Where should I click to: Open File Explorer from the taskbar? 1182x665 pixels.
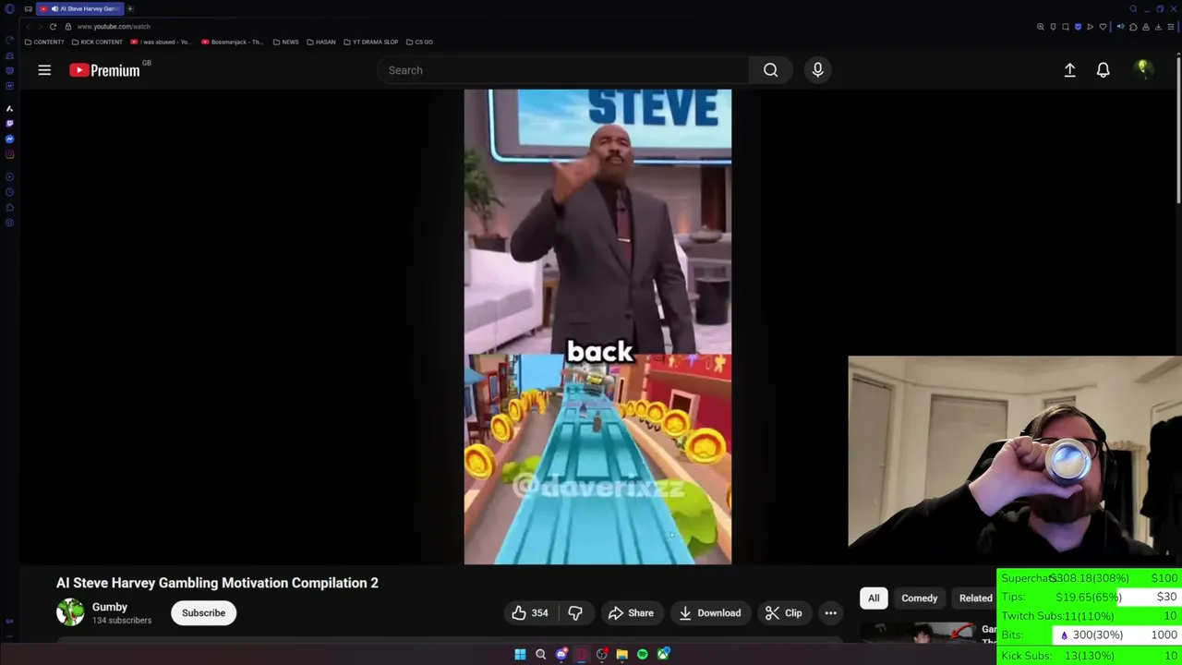(x=622, y=654)
